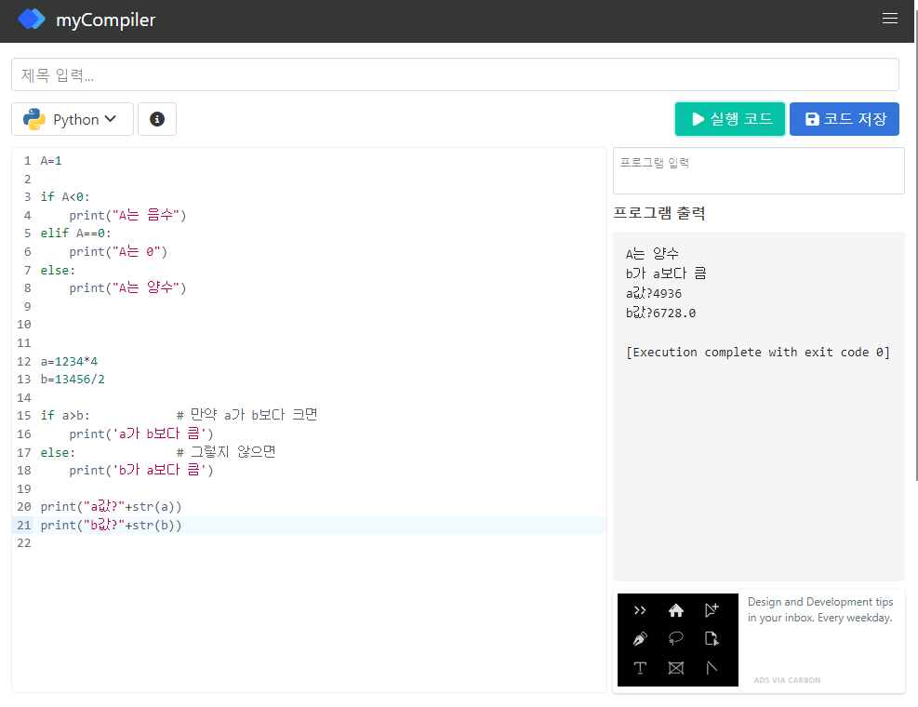
Task: Click the run code button (실행 코드)
Action: pos(729,119)
